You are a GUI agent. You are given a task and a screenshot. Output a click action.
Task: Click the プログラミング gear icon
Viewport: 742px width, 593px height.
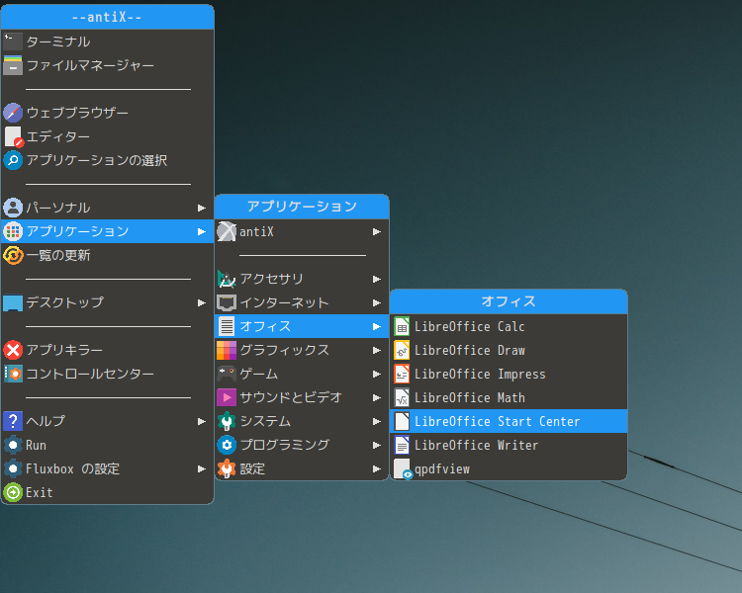coord(227,445)
